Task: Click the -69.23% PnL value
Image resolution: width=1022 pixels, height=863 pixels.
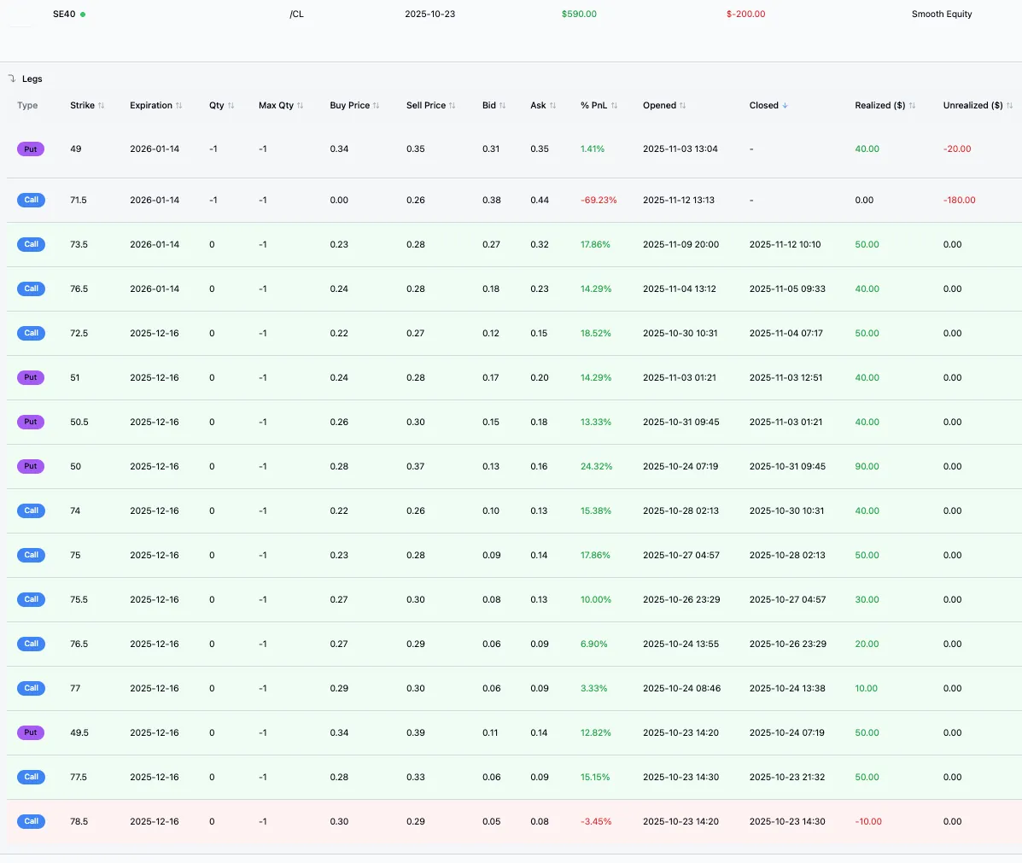Action: tap(599, 200)
